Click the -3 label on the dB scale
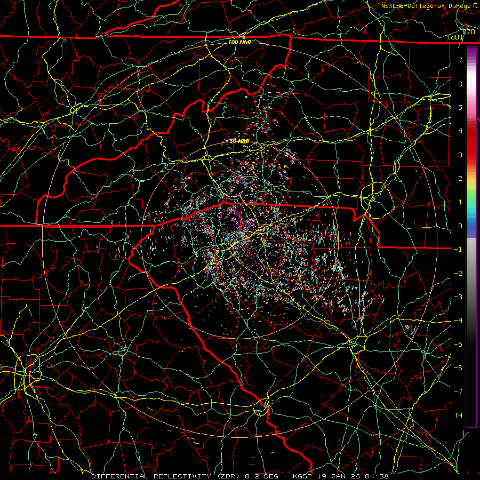 [458, 297]
